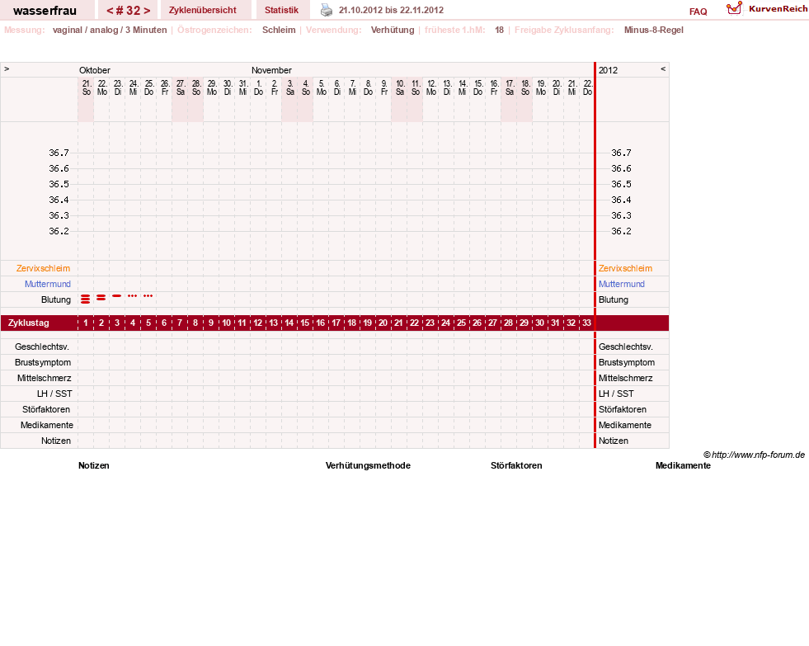This screenshot has height=646, width=809.
Task: Expand chart using the '>' at the top-left corner
Action: (7, 68)
